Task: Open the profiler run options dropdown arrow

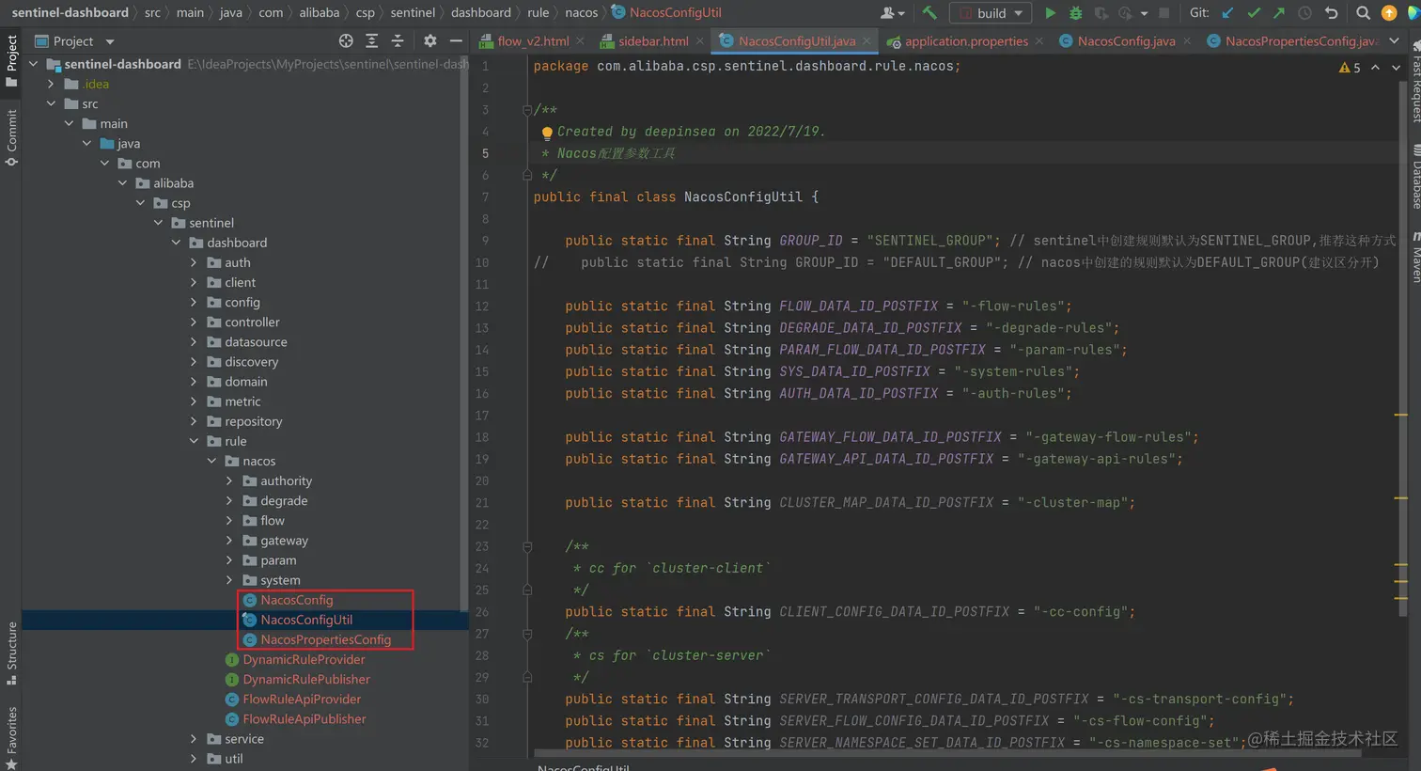Action: tap(1144, 13)
